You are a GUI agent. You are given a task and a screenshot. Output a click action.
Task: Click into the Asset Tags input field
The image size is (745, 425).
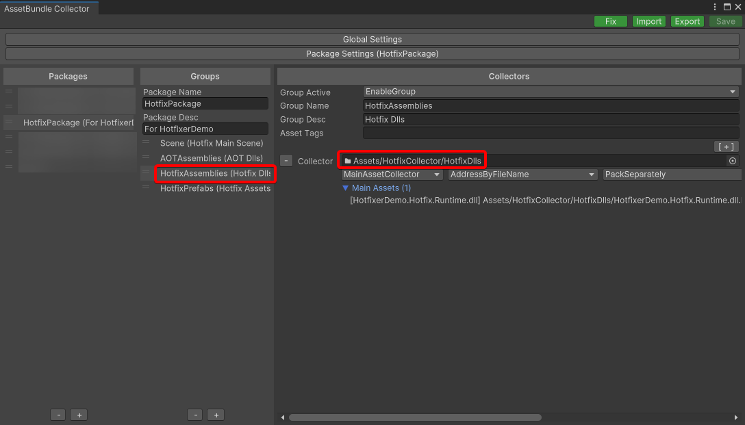coord(551,133)
